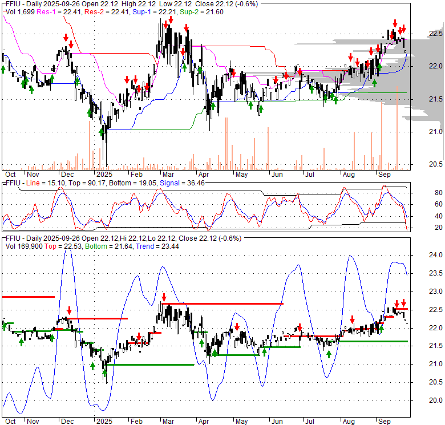Click the 'Mar' month label under the top chart

(x=168, y=175)
